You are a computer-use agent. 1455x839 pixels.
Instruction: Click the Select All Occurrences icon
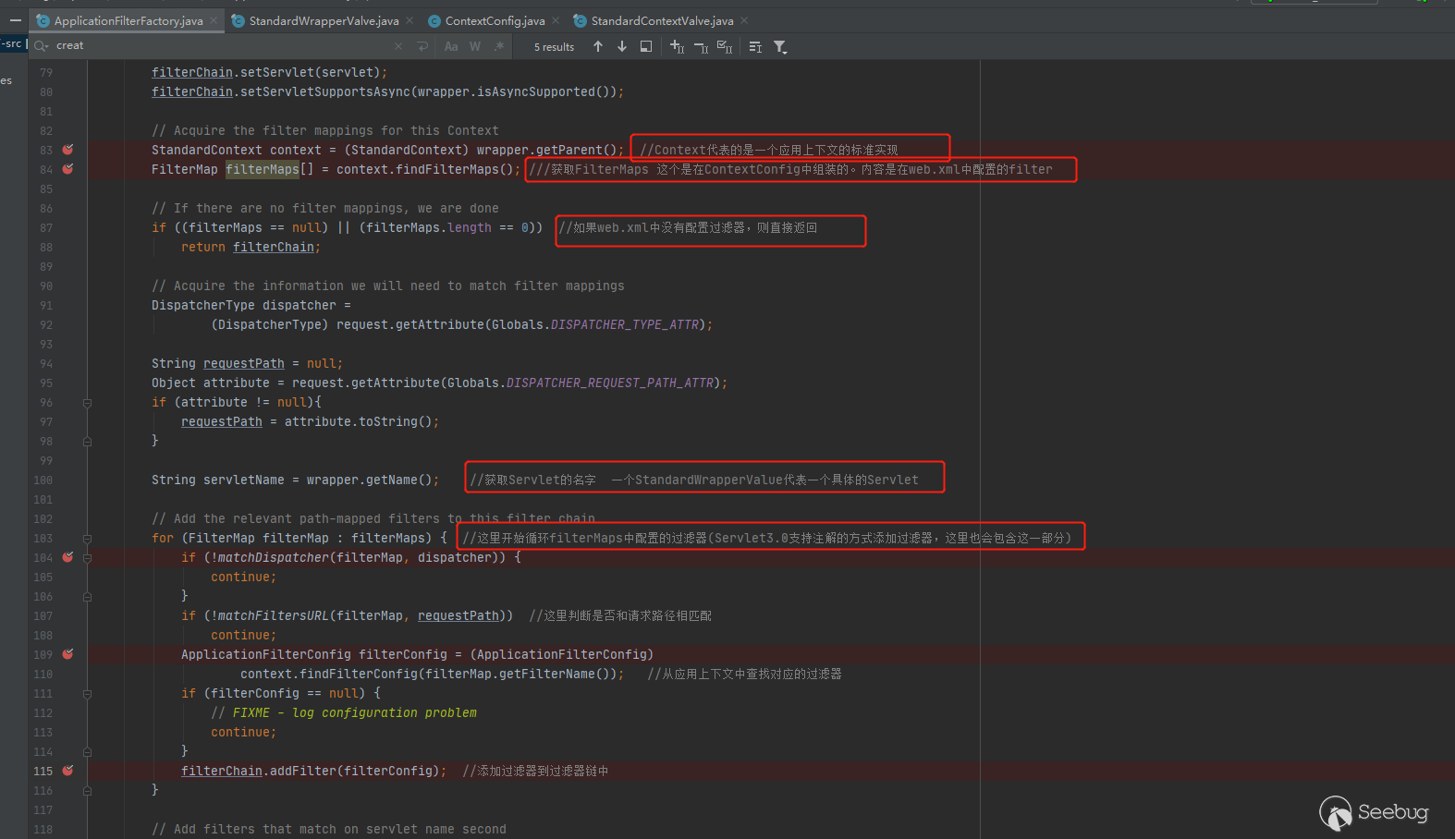click(x=725, y=46)
